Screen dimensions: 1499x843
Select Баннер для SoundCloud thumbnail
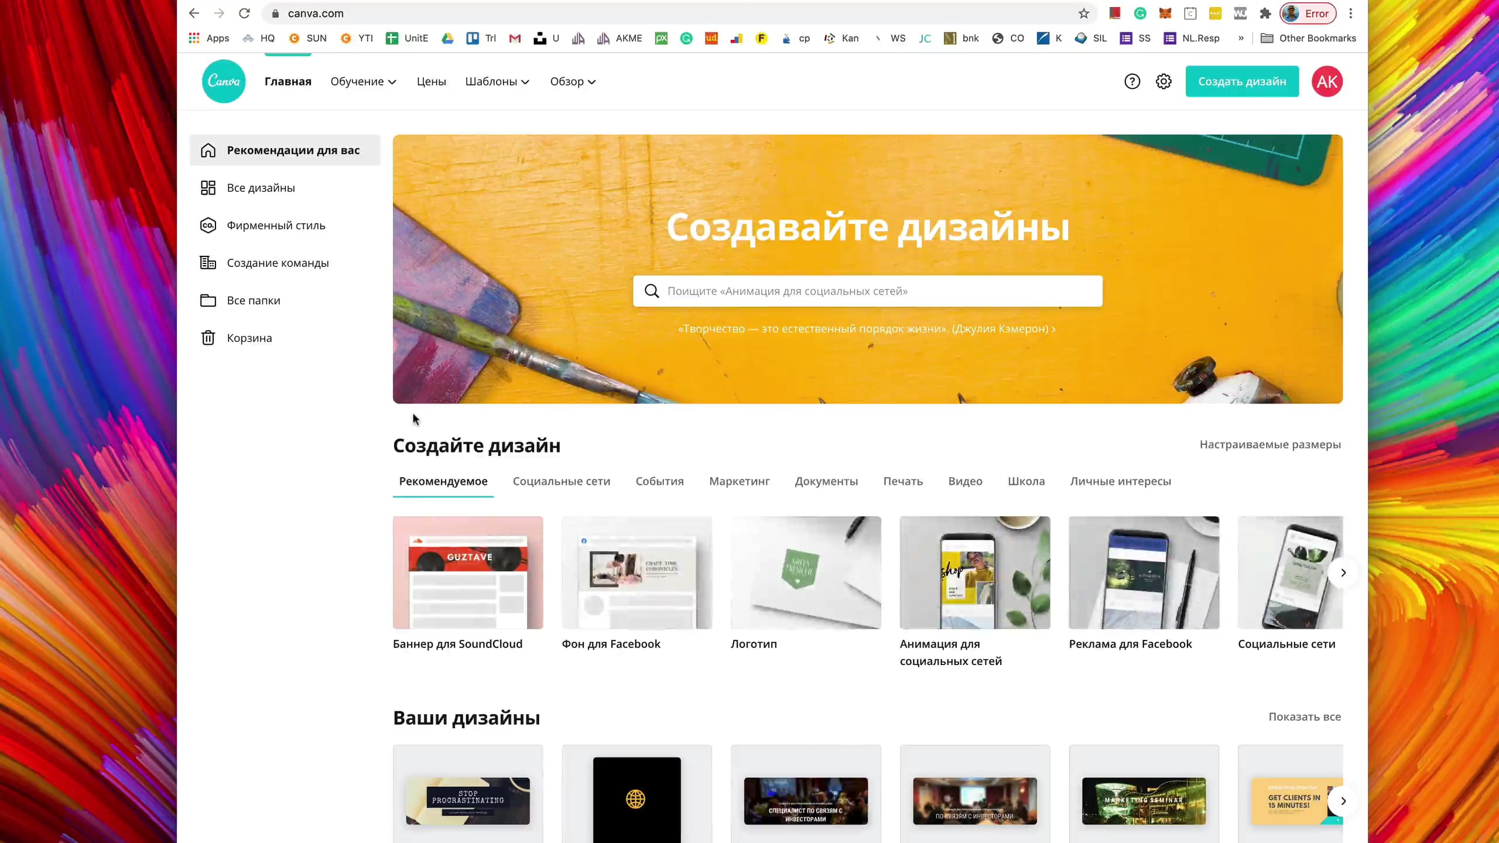(468, 573)
